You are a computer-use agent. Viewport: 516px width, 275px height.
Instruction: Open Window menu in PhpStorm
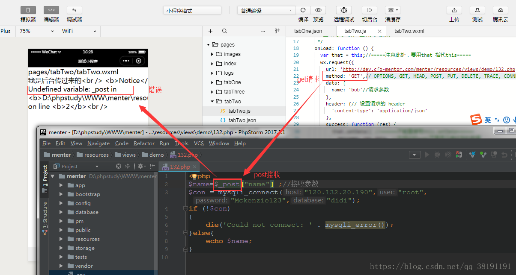click(x=219, y=143)
